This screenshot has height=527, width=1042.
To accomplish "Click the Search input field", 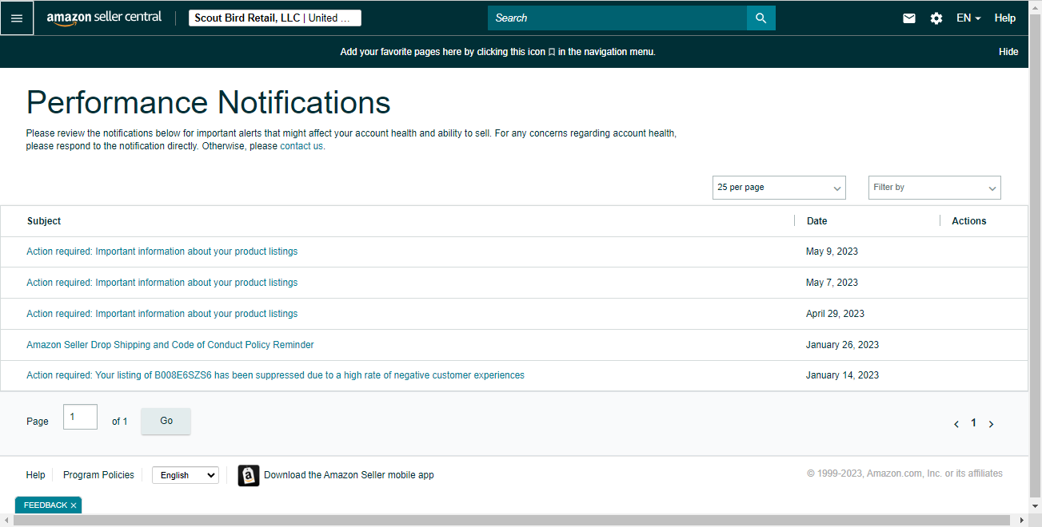I will pos(617,18).
